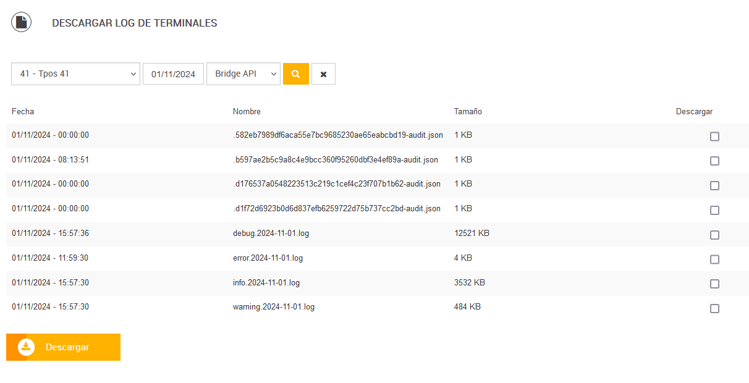Click the X clear filters button
Image resolution: width=749 pixels, height=383 pixels.
click(323, 74)
